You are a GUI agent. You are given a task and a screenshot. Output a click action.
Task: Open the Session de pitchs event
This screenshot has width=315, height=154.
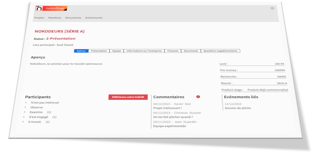(x=238, y=108)
